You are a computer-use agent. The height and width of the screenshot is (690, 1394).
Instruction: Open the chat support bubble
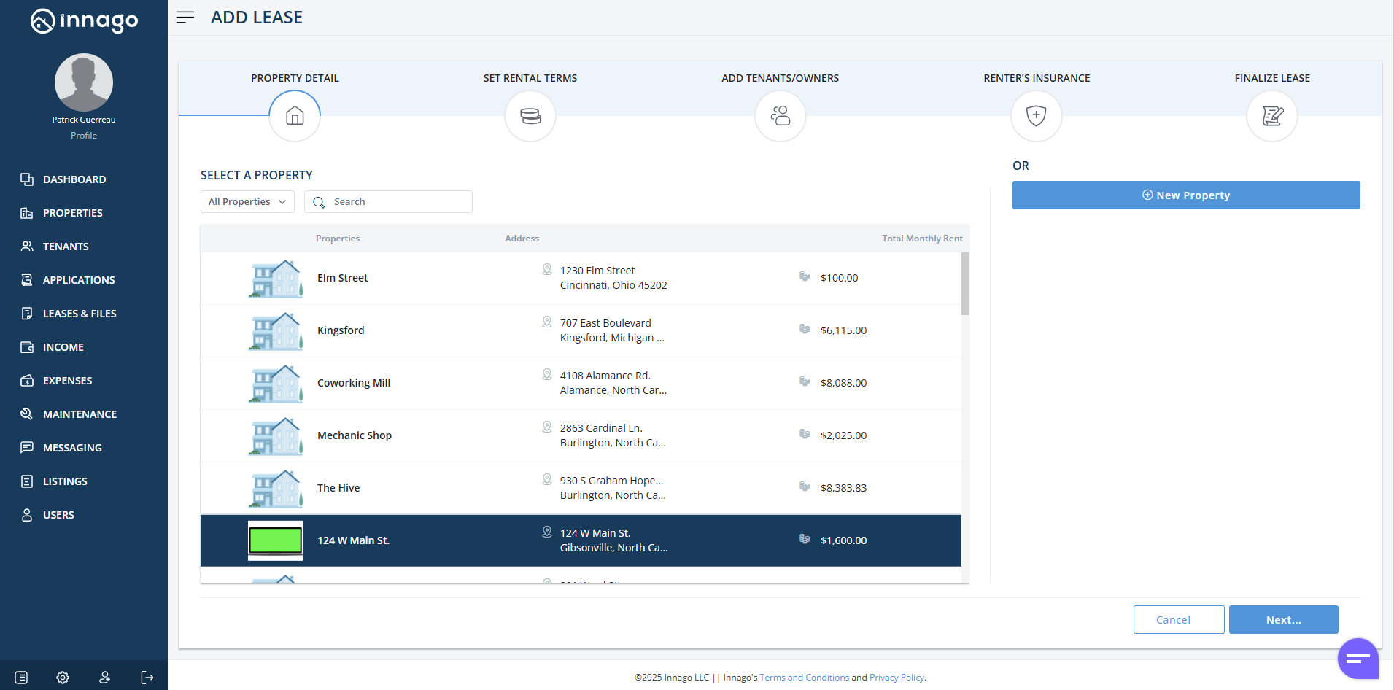pyautogui.click(x=1358, y=659)
